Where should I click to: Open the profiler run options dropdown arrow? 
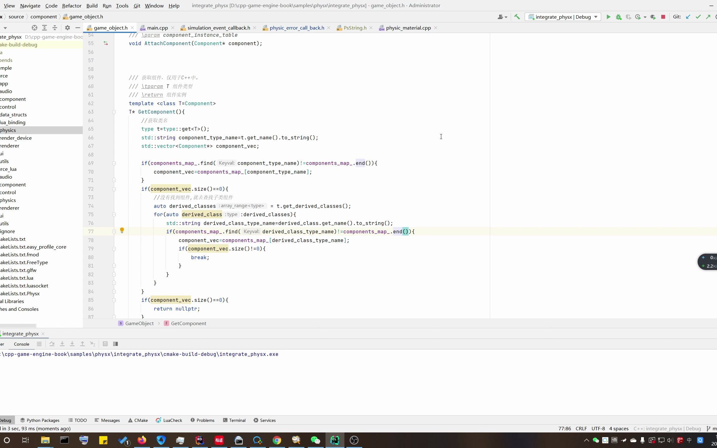pyautogui.click(x=645, y=17)
